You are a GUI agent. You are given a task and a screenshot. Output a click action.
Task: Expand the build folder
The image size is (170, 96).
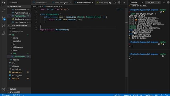click(14, 29)
